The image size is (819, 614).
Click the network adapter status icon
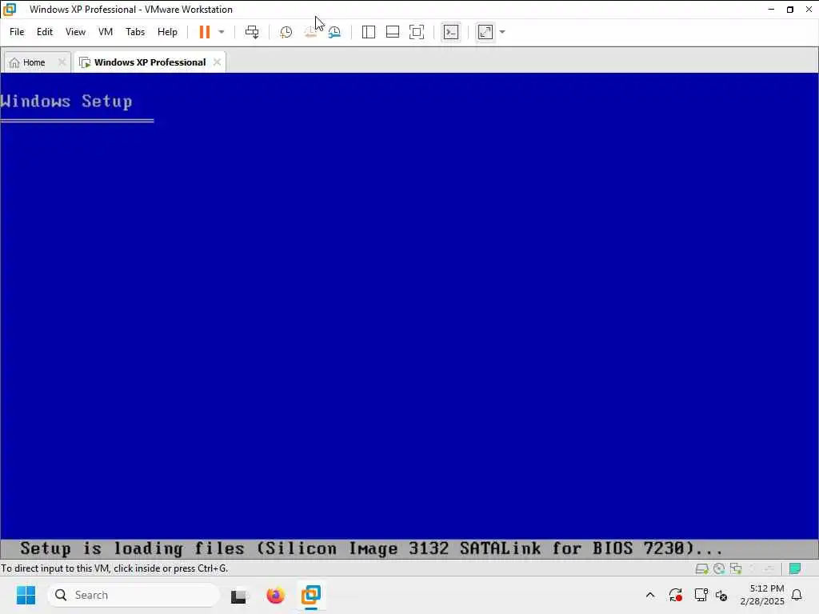(x=736, y=568)
